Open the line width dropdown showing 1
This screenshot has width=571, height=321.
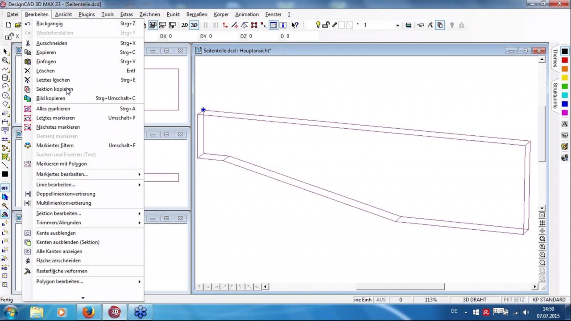tap(397, 25)
